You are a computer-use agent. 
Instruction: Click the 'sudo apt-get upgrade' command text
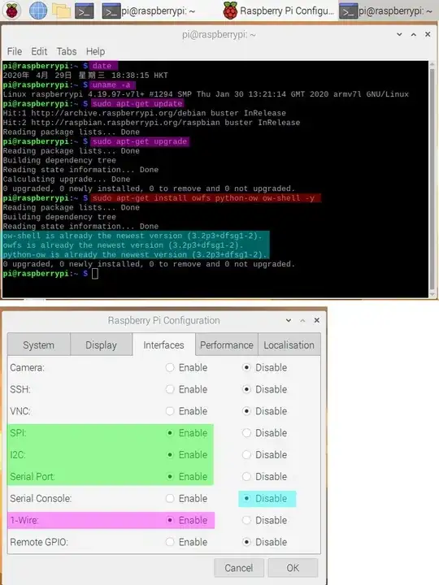140,141
